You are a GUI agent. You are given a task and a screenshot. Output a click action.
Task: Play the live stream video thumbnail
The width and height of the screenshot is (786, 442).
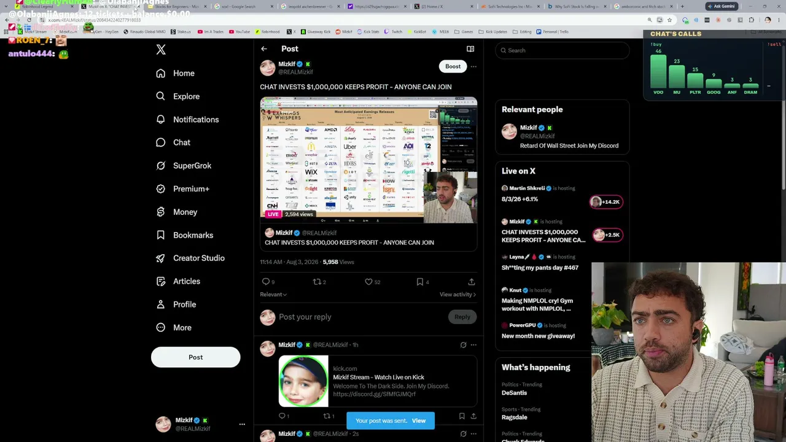point(368,160)
